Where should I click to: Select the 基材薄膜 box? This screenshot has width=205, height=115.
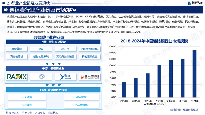click(x=17, y=49)
